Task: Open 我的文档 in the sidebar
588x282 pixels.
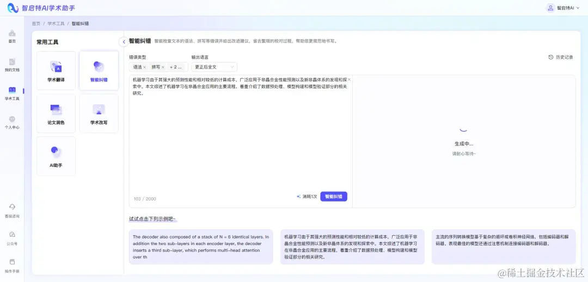Action: [12, 65]
